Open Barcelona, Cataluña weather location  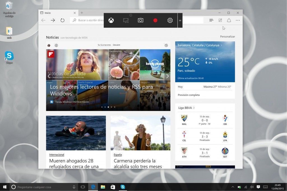point(198,45)
